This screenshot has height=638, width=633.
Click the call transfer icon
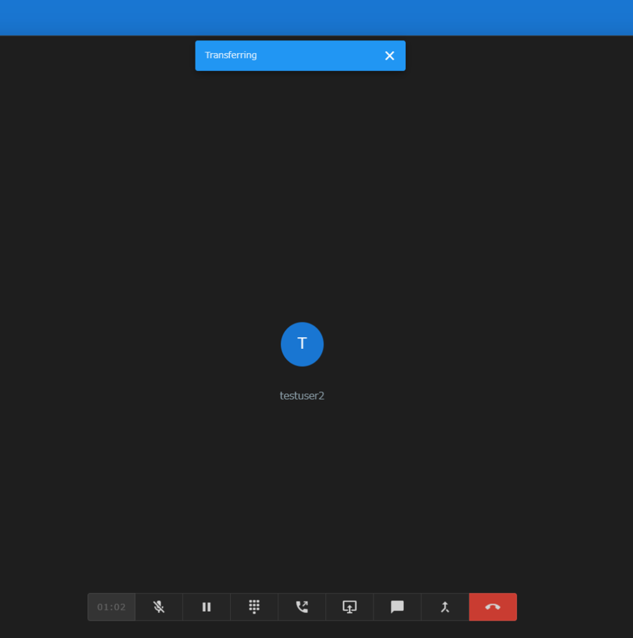pos(302,607)
